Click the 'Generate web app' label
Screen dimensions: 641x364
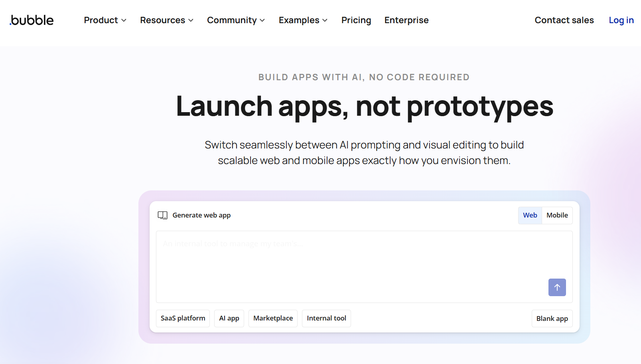coord(201,215)
